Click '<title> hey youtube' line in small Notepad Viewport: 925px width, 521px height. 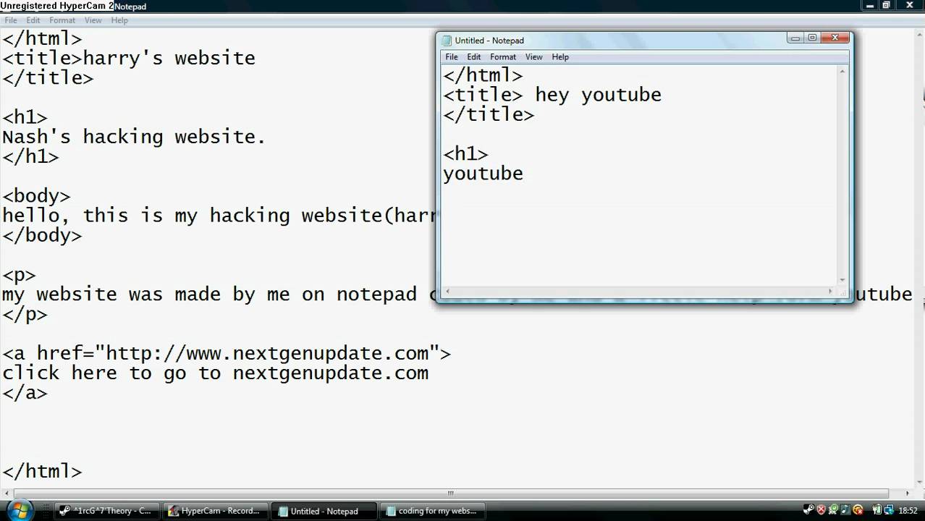click(x=552, y=95)
